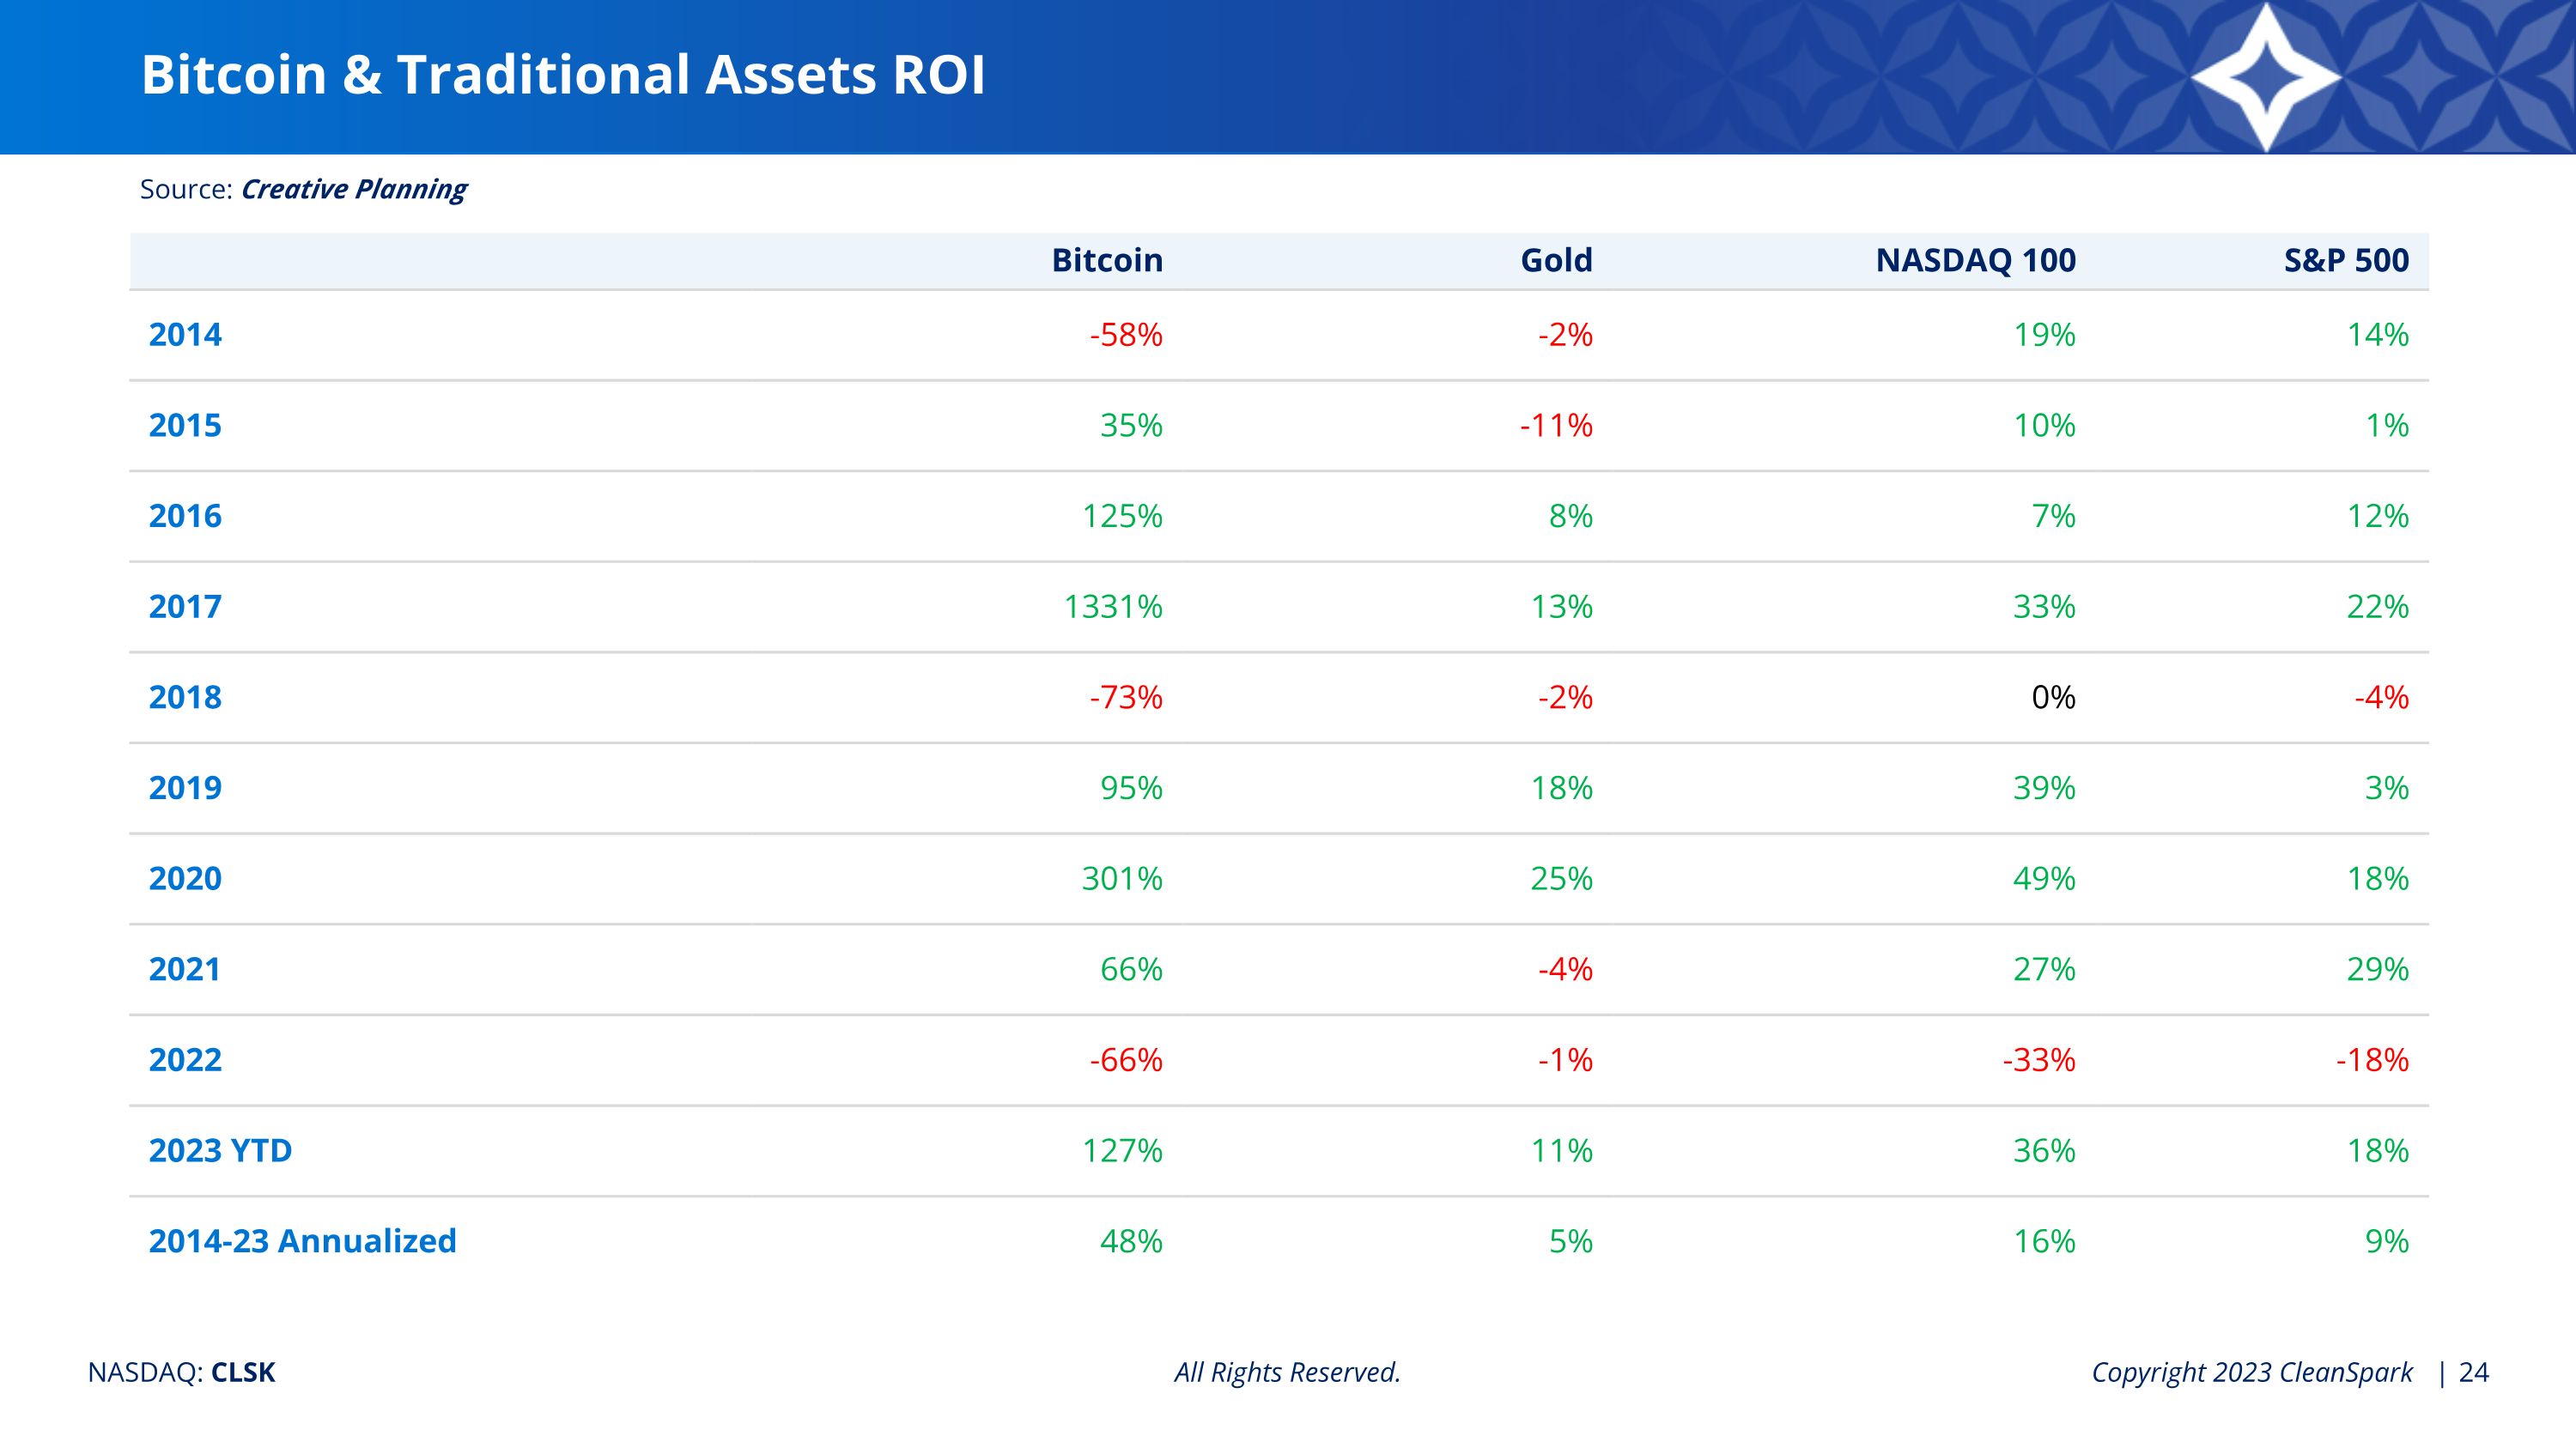
Task: Click Bitcoin's -73% value for 2018
Action: click(1126, 696)
